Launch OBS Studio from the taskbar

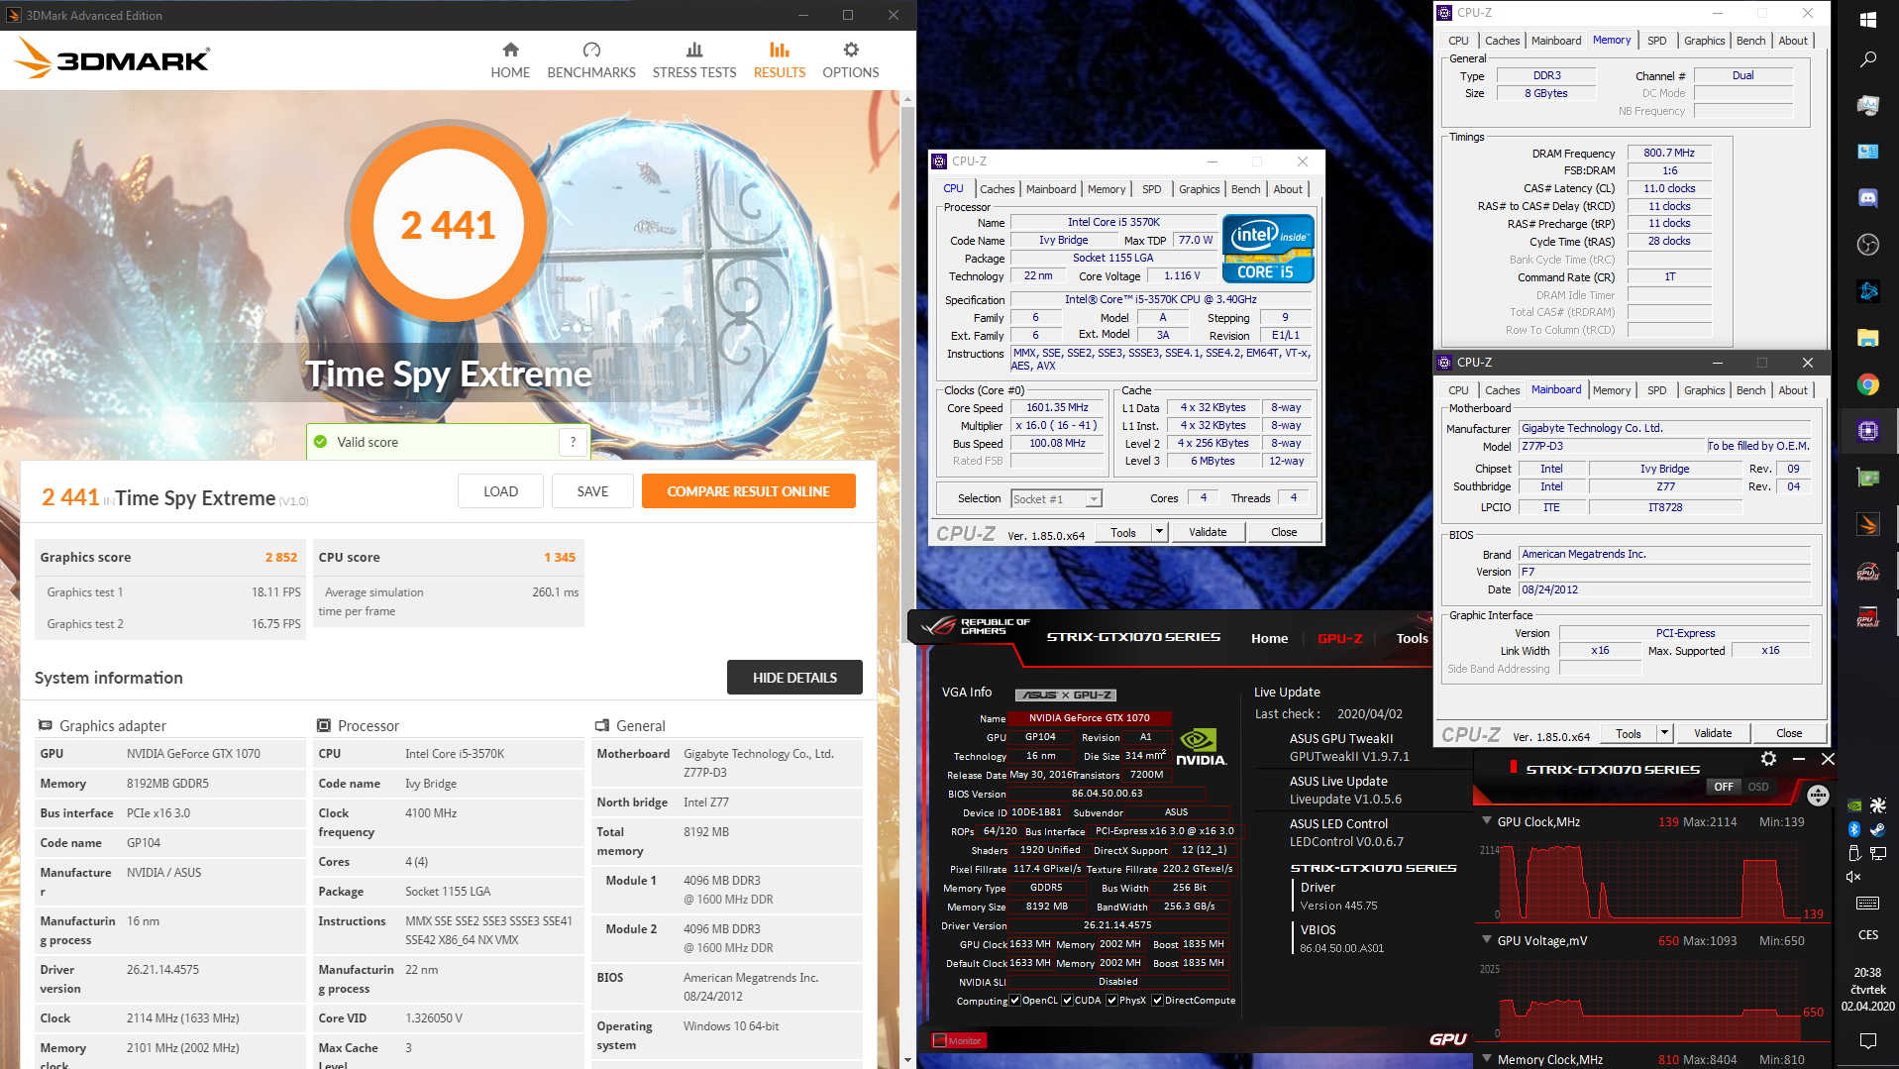(1868, 245)
